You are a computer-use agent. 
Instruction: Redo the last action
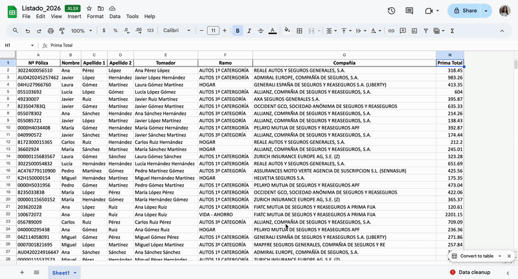click(x=39, y=30)
